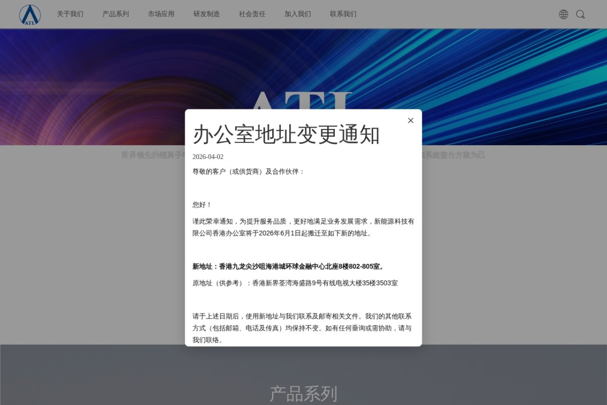The width and height of the screenshot is (607, 405).
Task: Open the search magnifier icon
Action: pos(581,14)
